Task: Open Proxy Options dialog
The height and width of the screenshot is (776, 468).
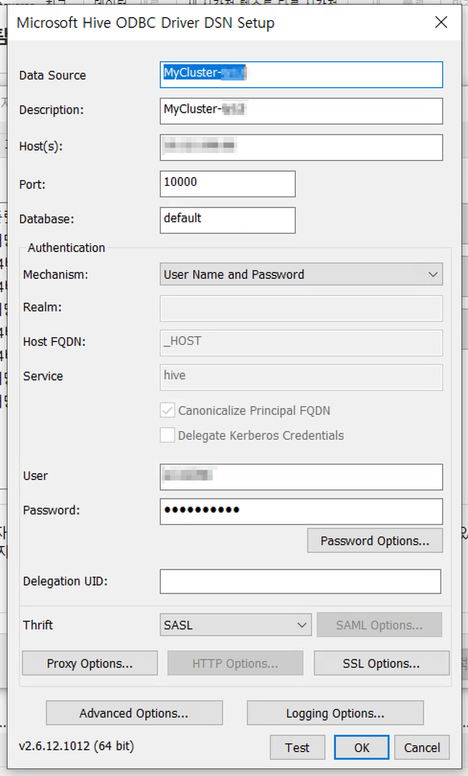Action: 89,663
